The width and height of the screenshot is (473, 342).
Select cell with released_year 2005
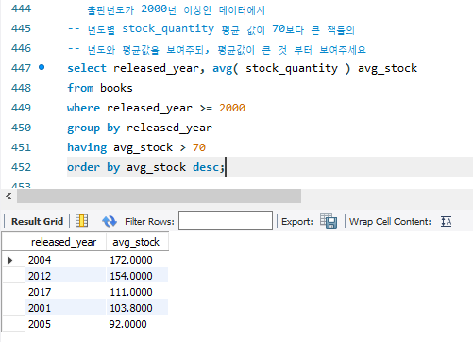pyautogui.click(x=66, y=324)
